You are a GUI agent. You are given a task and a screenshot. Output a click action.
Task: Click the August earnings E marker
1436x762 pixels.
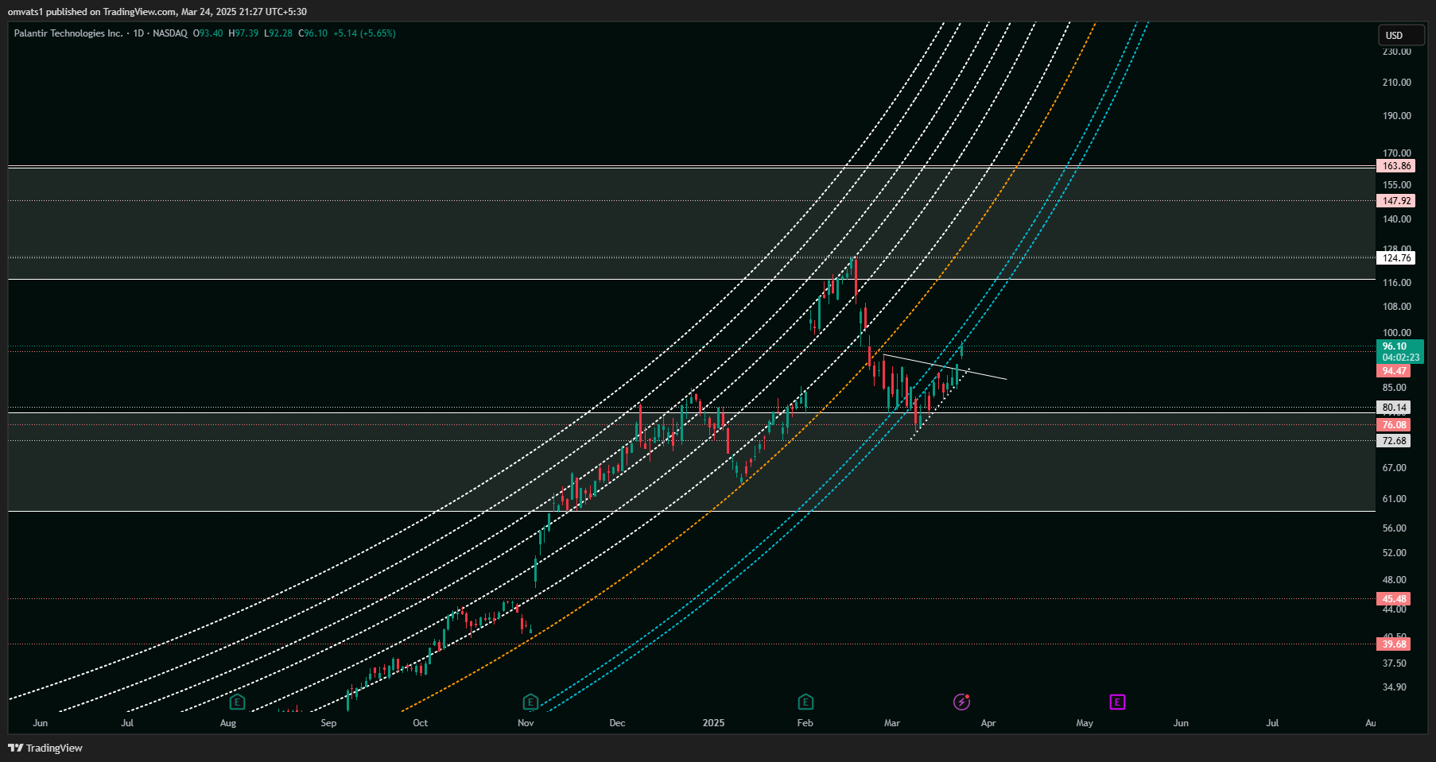click(x=237, y=702)
